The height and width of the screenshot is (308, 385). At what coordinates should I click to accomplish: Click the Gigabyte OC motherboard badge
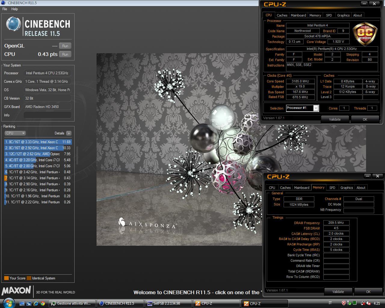pos(365,33)
